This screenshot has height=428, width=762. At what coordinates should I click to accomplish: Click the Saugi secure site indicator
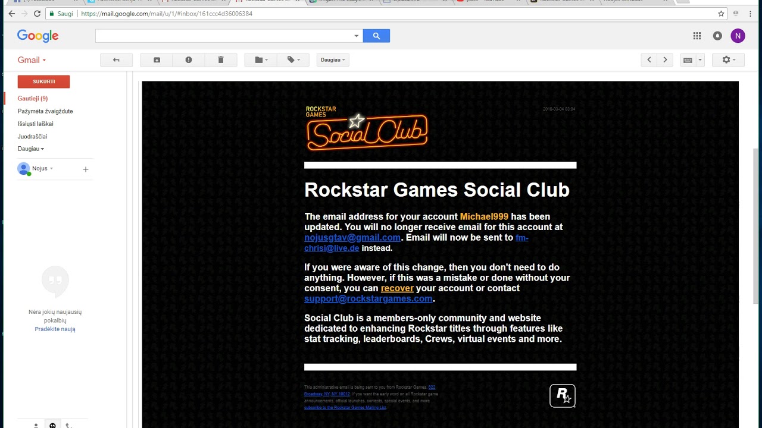tap(61, 14)
